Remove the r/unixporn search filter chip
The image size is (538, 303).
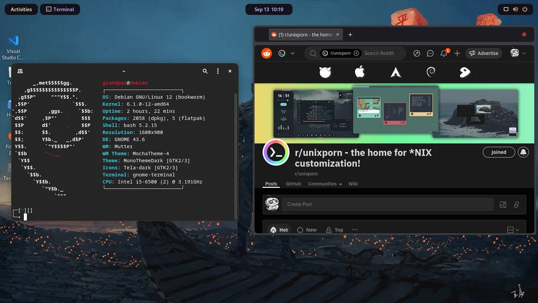tap(356, 53)
